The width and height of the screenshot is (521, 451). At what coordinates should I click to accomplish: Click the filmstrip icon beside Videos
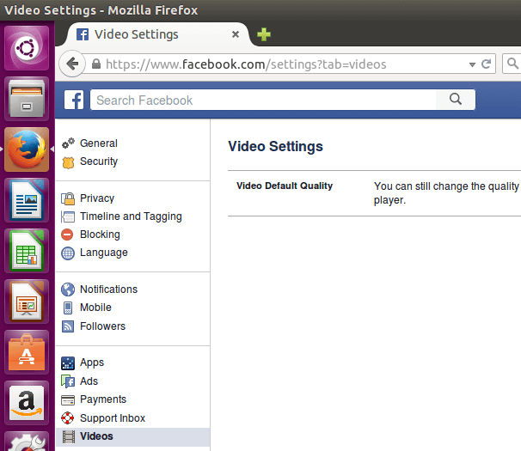click(x=69, y=436)
